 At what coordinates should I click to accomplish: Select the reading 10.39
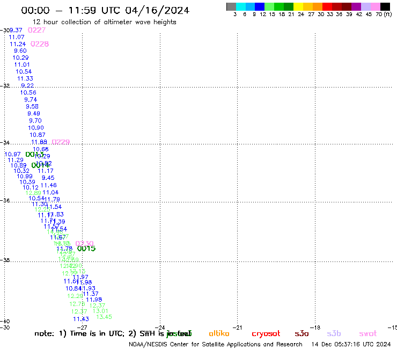(27, 182)
